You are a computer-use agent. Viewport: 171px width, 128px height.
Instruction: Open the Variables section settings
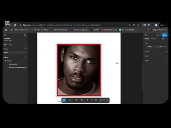[166, 52]
